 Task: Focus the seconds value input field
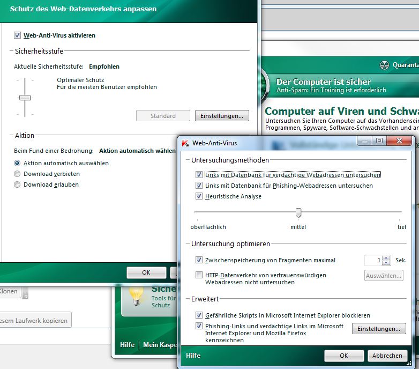[373, 260]
